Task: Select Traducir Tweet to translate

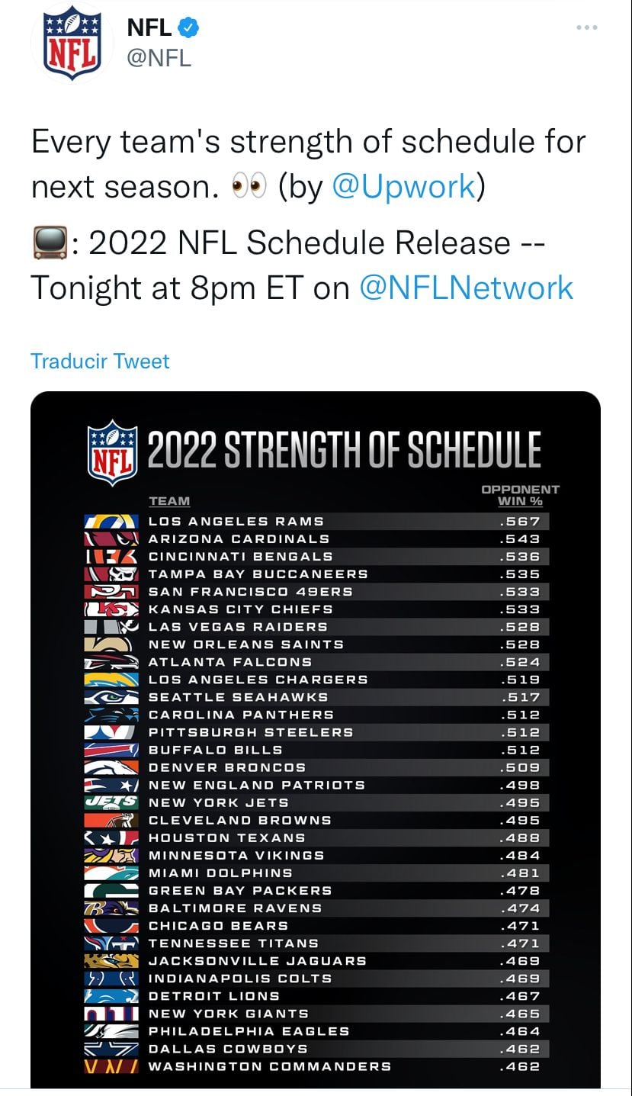Action: (x=98, y=361)
